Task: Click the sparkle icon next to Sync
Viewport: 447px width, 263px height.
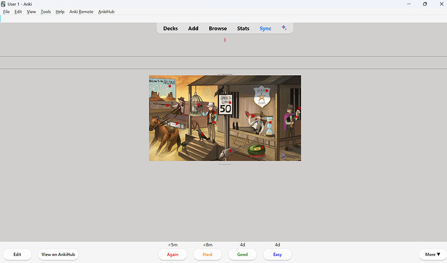Action: pos(284,29)
